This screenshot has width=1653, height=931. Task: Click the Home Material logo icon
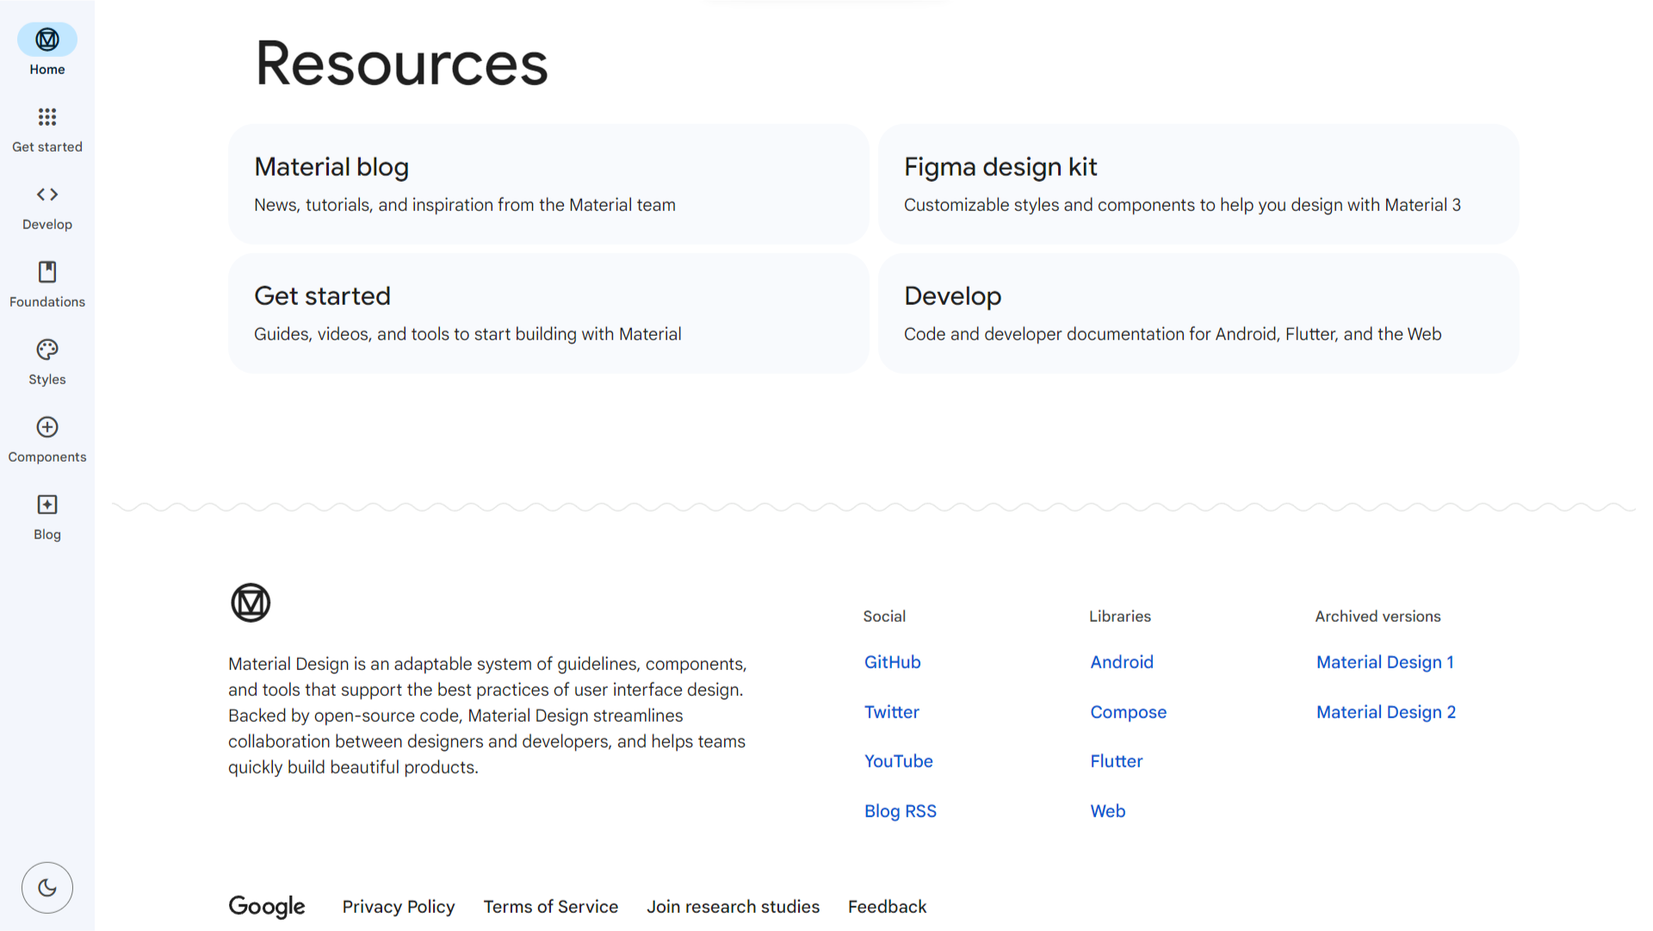tap(47, 40)
